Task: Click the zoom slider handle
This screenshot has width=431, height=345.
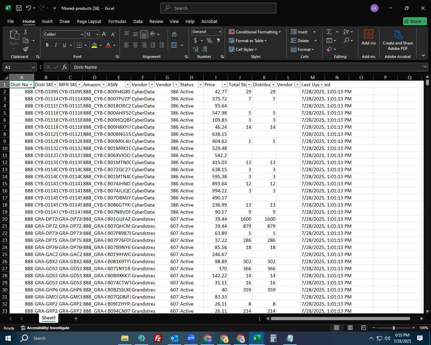Action: tap(394, 328)
